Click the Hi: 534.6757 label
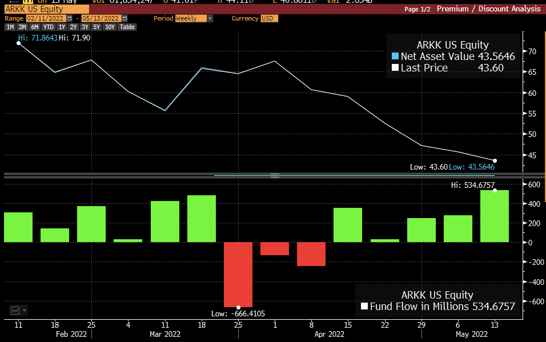 click(472, 186)
